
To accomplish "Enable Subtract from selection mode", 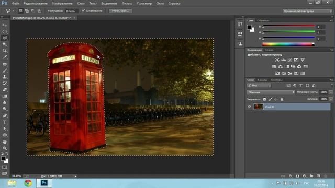I will point(33,10).
